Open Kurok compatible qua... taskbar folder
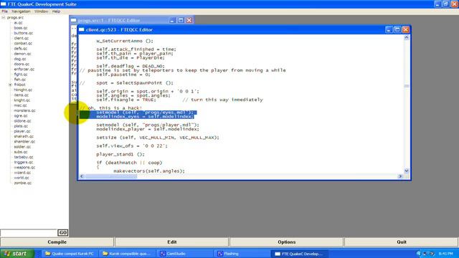Screen dimensions: 459x258 [128, 254]
